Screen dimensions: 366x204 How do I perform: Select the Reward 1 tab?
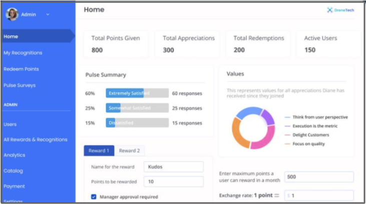coord(99,151)
